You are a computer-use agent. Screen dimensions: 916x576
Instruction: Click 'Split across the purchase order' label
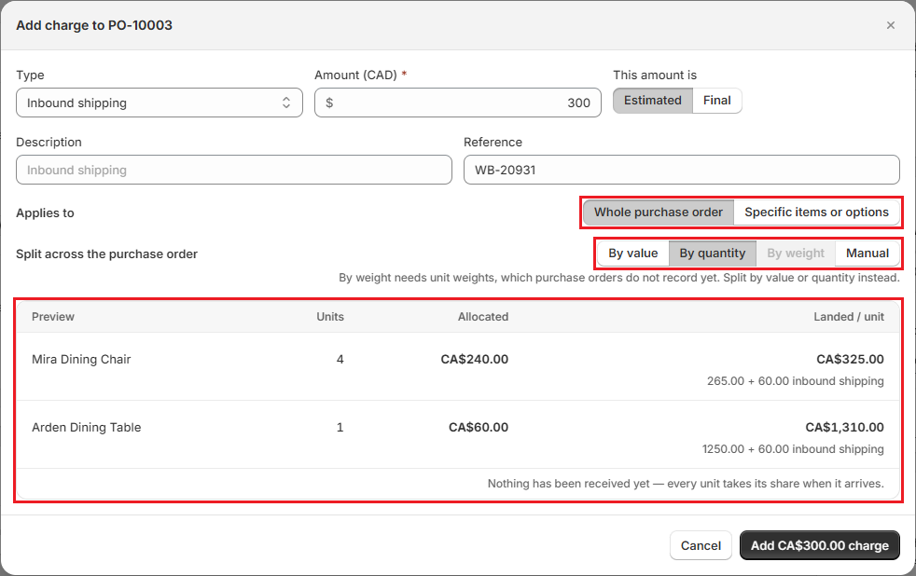coord(107,254)
